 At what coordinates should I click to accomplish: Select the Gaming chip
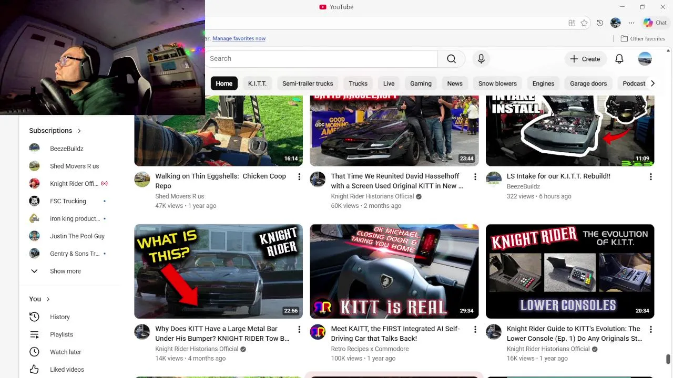(421, 83)
